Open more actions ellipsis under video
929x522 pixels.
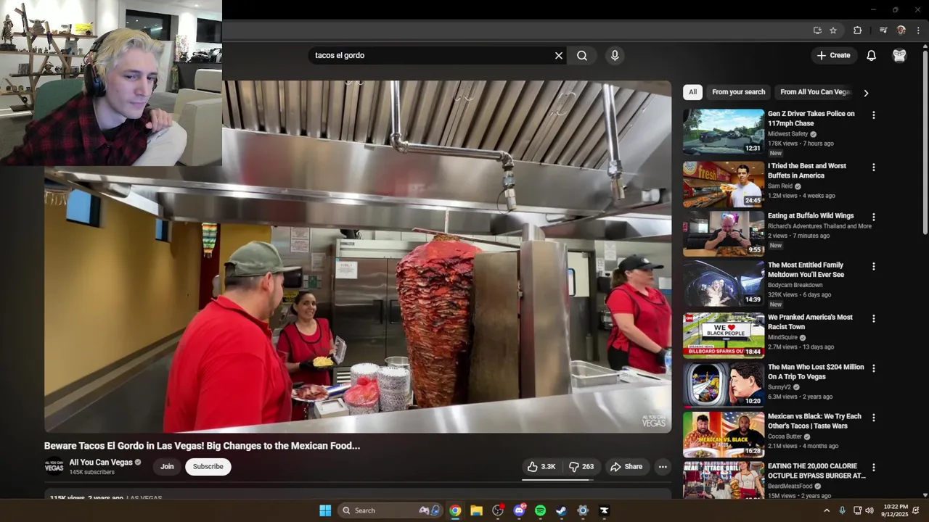coord(663,467)
